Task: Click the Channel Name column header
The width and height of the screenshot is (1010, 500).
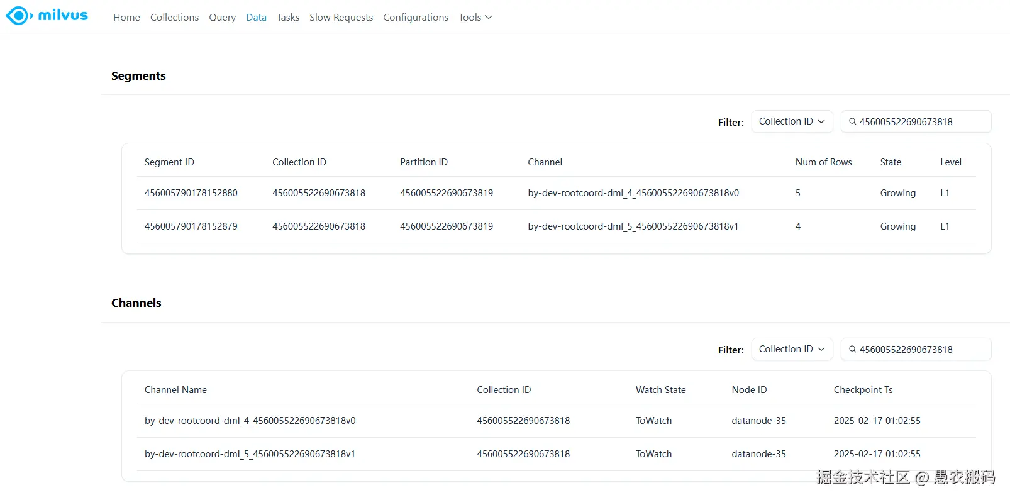Action: tap(175, 390)
